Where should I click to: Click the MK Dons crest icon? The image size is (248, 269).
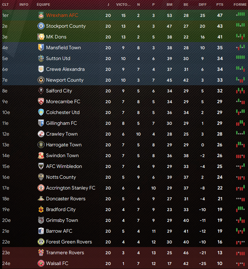click(41, 37)
